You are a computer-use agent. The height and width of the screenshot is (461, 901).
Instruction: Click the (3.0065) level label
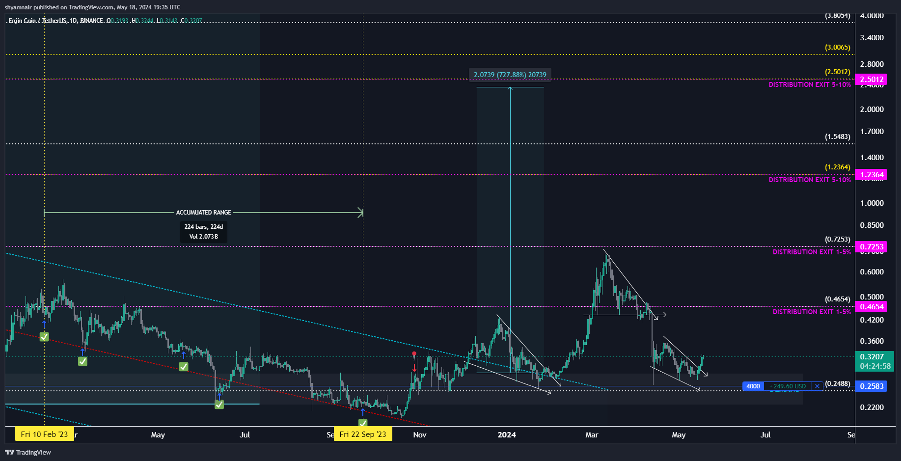pos(837,48)
